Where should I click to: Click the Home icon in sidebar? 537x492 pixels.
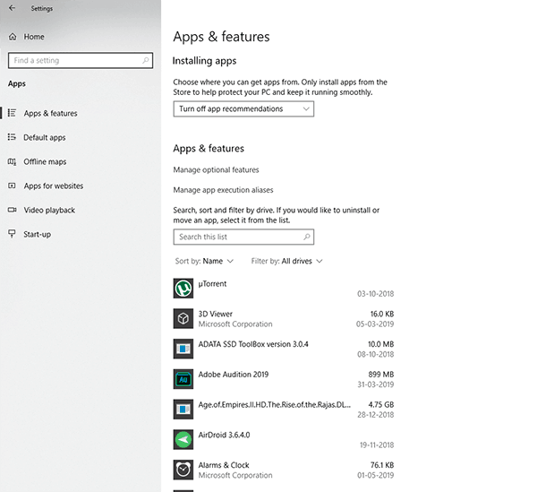[x=13, y=37]
